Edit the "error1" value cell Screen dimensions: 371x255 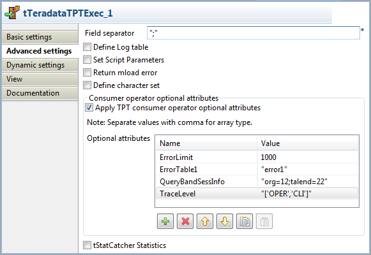click(307, 170)
